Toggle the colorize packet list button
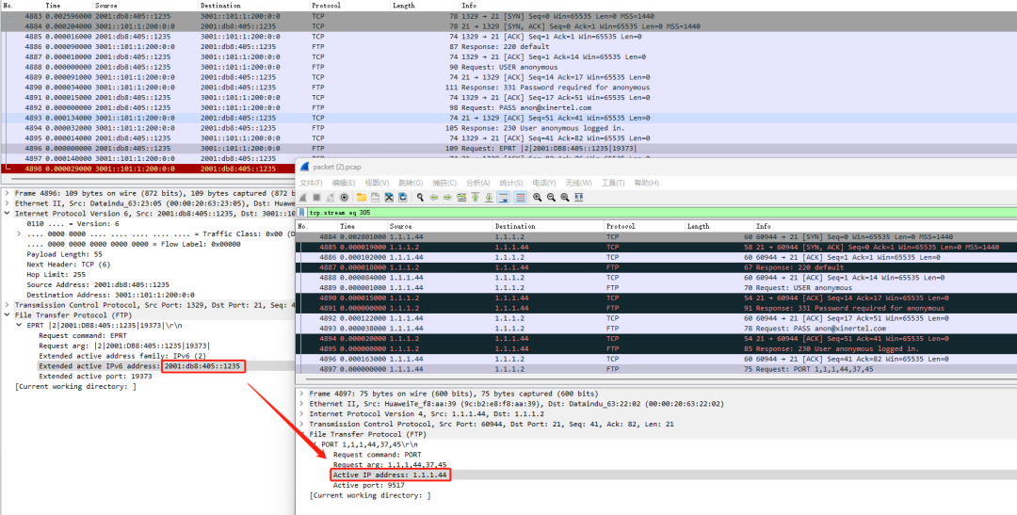Viewport: 1017px width, 515px height. (520, 198)
